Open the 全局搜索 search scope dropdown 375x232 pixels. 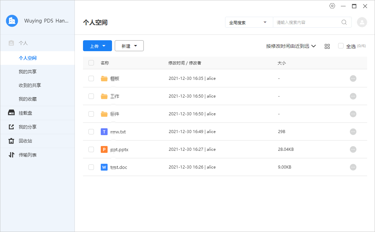pos(248,23)
